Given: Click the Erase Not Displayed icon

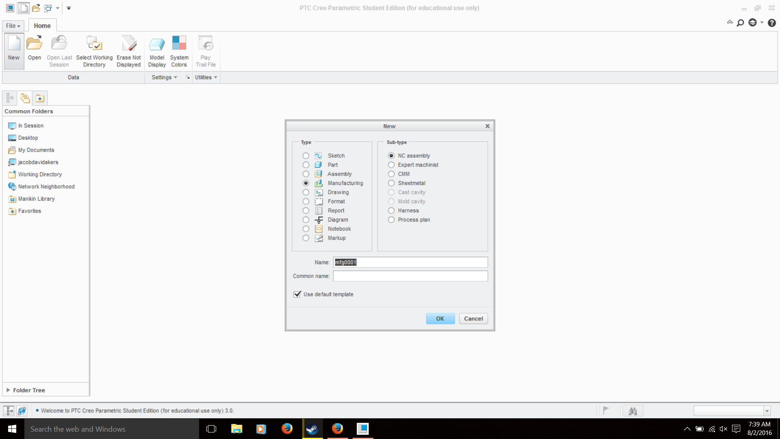Looking at the screenshot, I should [x=128, y=44].
